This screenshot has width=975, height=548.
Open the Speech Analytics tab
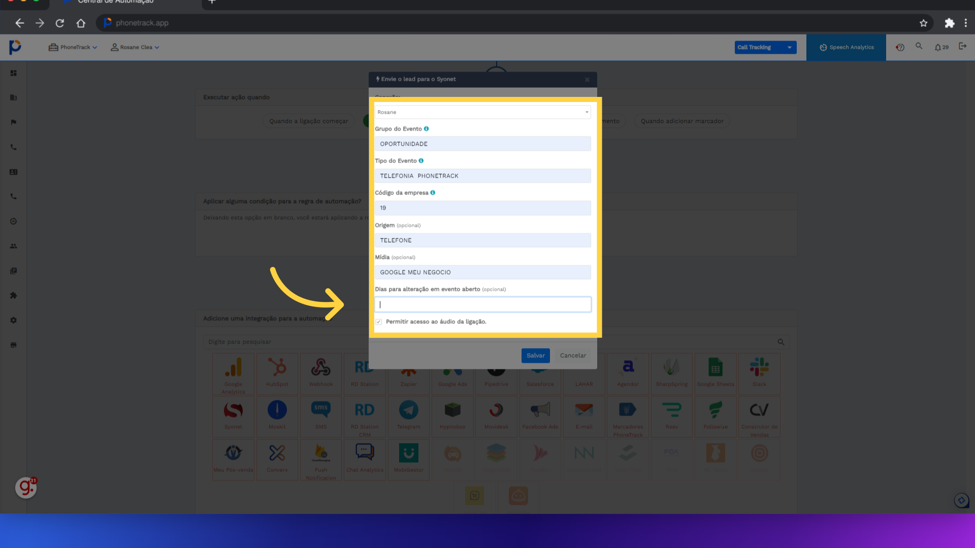[x=846, y=47]
